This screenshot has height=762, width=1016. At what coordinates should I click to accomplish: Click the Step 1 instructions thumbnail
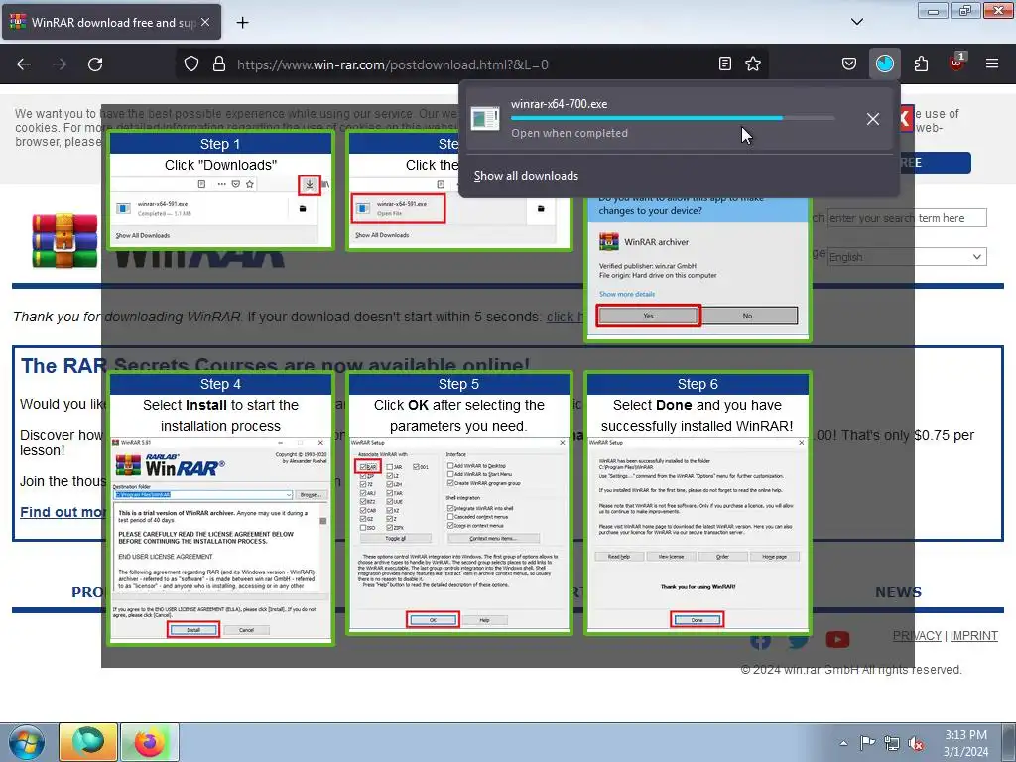pos(220,190)
